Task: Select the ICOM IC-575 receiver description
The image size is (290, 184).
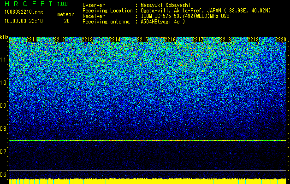Action: (185, 16)
